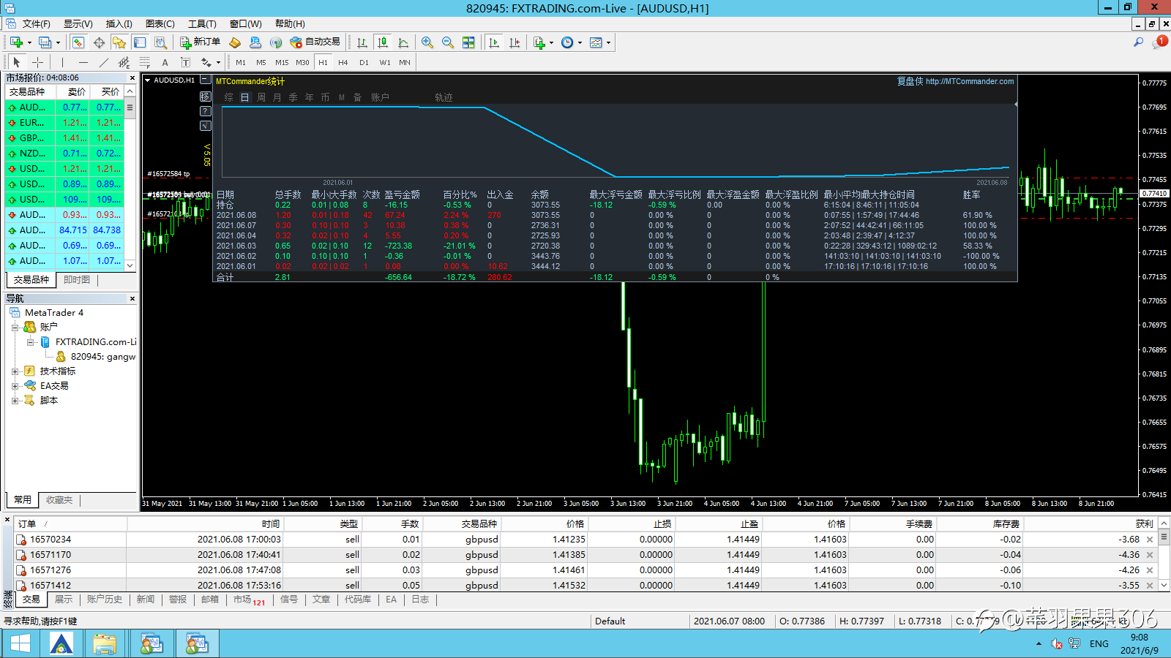This screenshot has height=658, width=1171.
Task: Select the Equidistant Channel tool
Action: click(x=124, y=62)
